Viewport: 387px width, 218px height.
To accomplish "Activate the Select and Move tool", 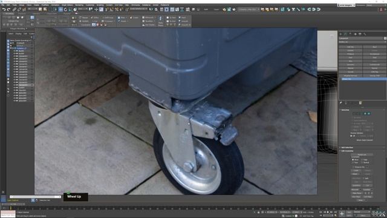I will coord(60,10).
